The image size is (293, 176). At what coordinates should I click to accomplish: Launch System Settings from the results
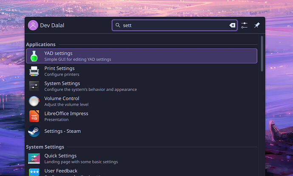(62, 86)
